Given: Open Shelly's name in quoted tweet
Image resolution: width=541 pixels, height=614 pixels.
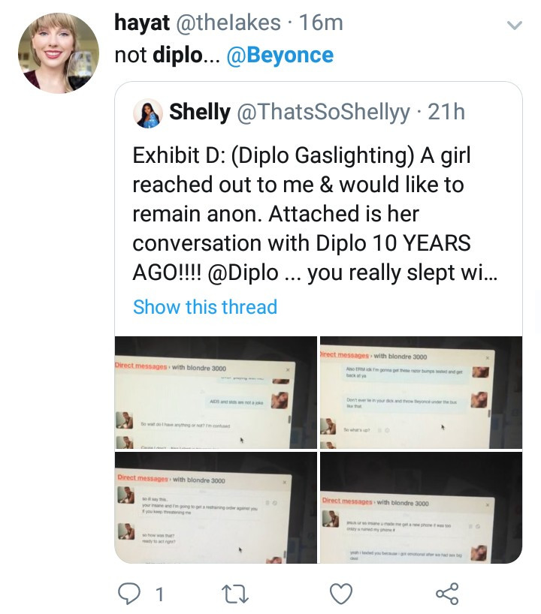Looking at the screenshot, I should (x=199, y=113).
